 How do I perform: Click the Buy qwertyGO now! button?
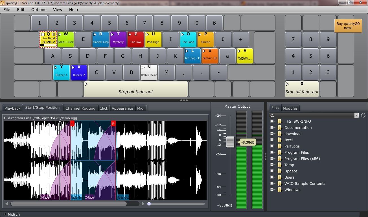point(348,26)
